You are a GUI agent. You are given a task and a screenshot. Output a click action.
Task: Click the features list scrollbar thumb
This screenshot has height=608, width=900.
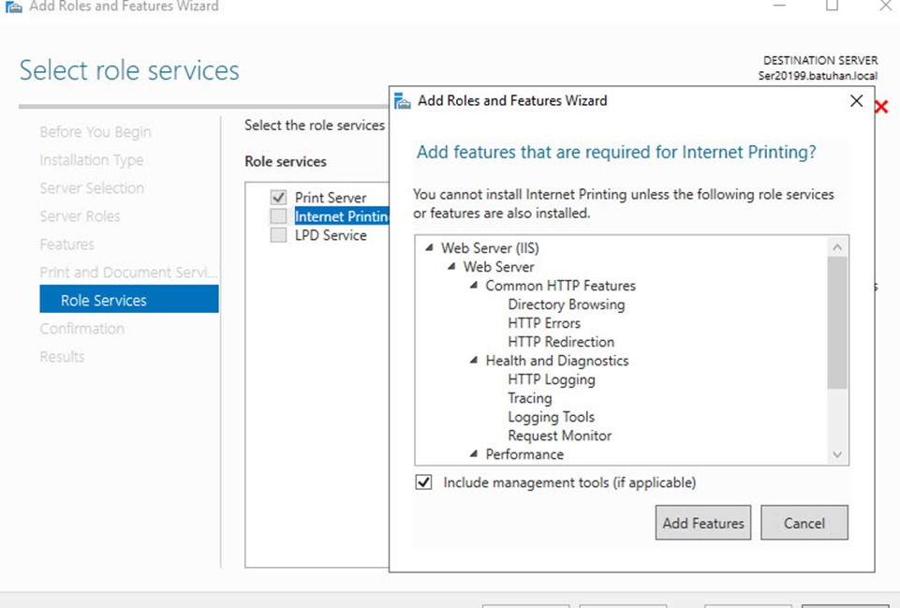(837, 322)
